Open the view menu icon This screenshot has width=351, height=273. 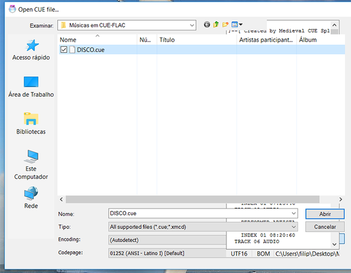(x=237, y=25)
